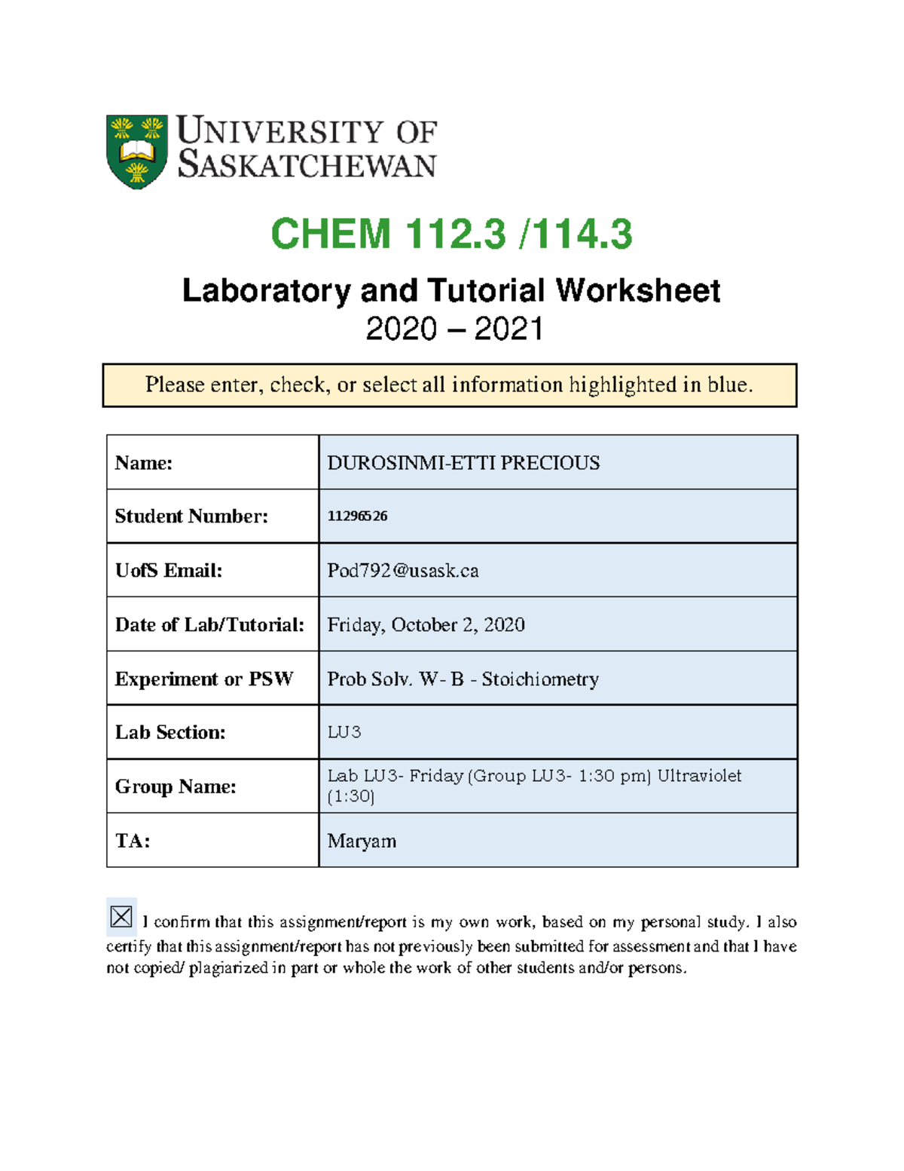Image resolution: width=904 pixels, height=1171 pixels.
Task: Click the University of Saskatchewan shield logo
Action: click(x=136, y=152)
